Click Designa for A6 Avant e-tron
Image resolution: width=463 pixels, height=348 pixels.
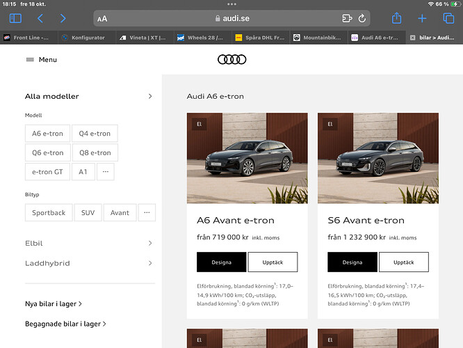pos(222,262)
